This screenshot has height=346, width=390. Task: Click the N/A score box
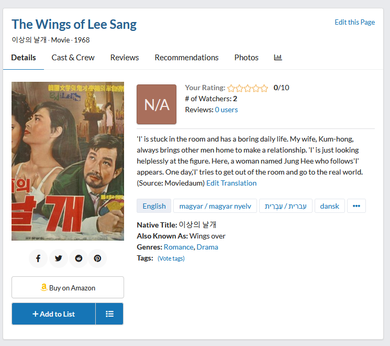[157, 104]
